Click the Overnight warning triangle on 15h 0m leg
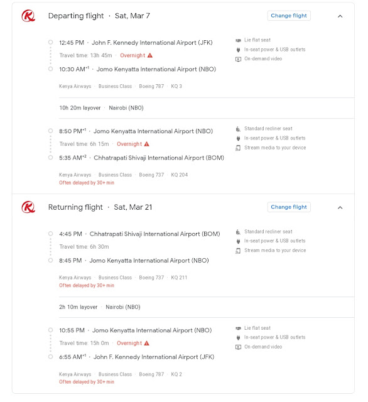Image resolution: width=368 pixels, height=402 pixels. coord(146,343)
